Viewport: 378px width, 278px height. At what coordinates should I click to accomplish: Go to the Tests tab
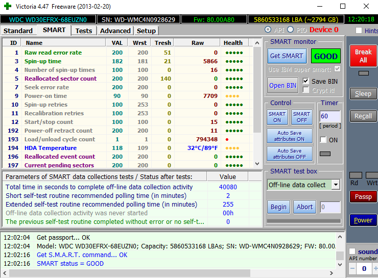(84, 31)
